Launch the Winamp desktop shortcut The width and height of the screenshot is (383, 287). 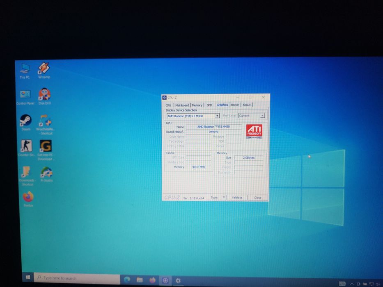click(x=44, y=70)
